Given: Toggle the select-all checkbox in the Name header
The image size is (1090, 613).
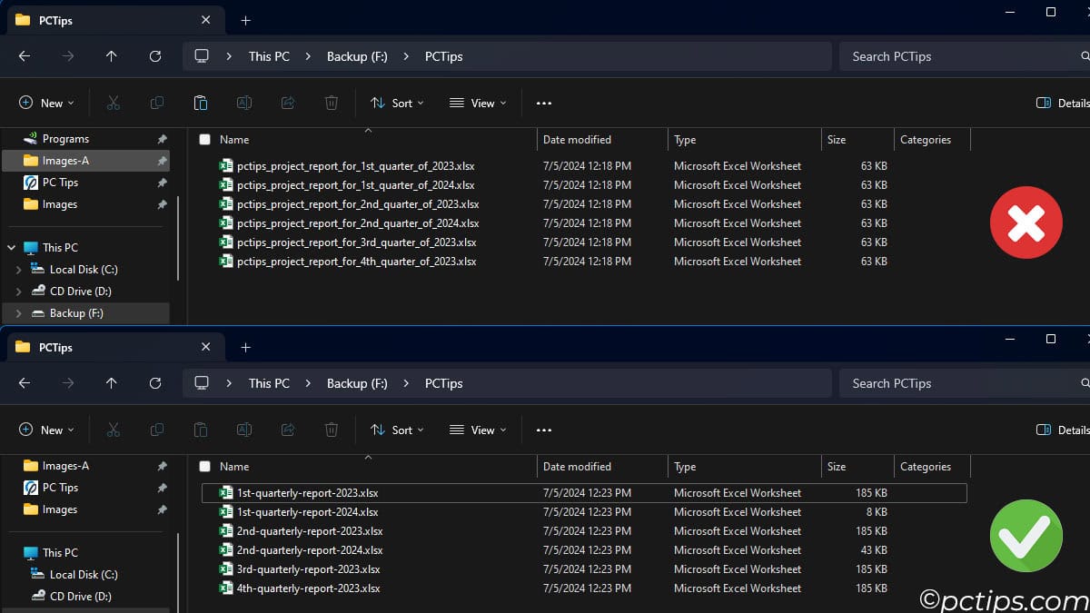Looking at the screenshot, I should [x=204, y=139].
